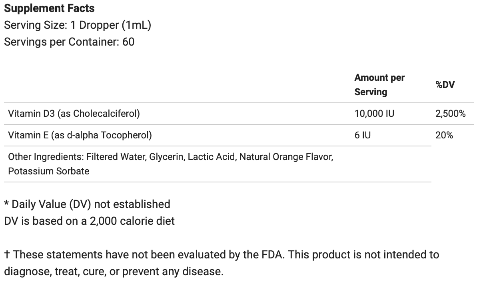Viewport: 479px width, 284px height.
Task: Select the Vitamin E (as d-alpha Tocopherol) label
Action: (80, 135)
